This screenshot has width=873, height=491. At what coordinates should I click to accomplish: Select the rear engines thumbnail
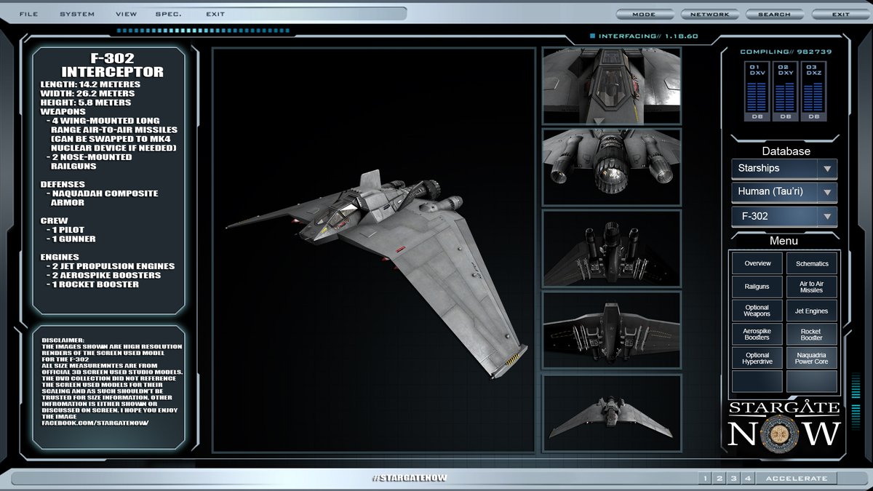[x=612, y=167]
